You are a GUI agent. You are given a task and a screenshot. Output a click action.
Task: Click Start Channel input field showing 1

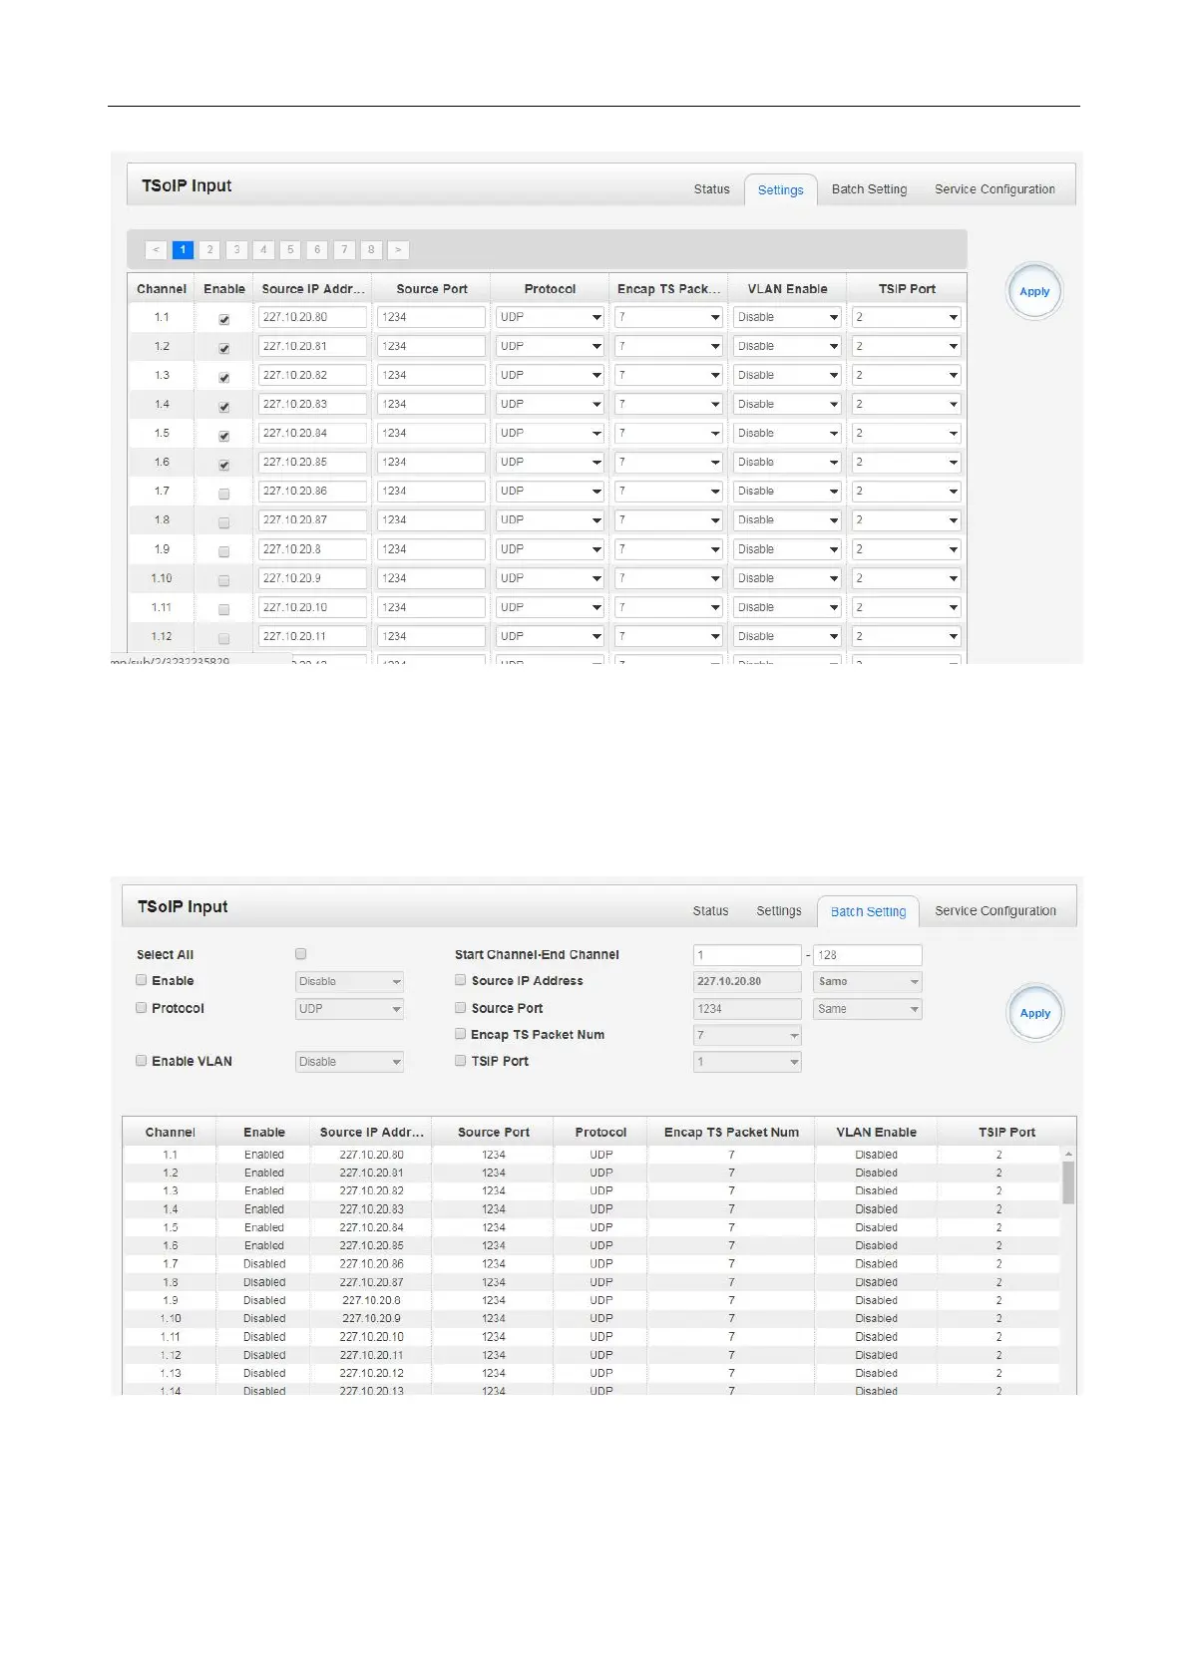click(747, 955)
